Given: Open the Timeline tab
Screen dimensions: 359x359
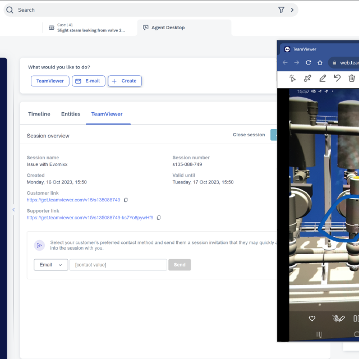Looking at the screenshot, I should (39, 114).
